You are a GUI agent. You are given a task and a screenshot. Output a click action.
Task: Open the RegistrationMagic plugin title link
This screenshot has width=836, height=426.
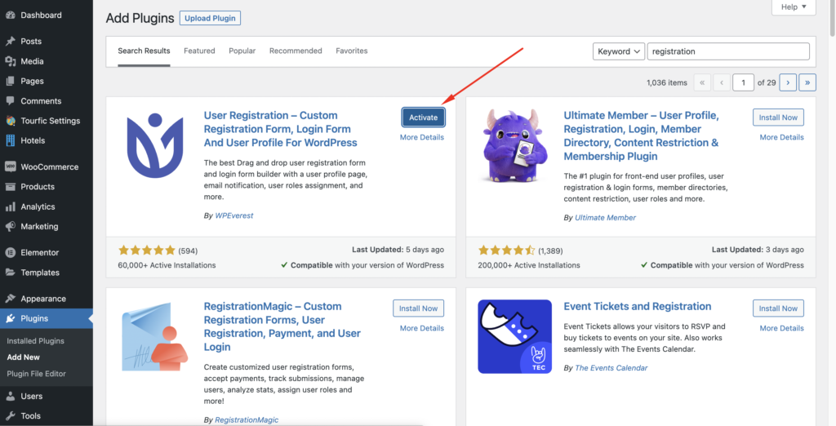click(282, 326)
